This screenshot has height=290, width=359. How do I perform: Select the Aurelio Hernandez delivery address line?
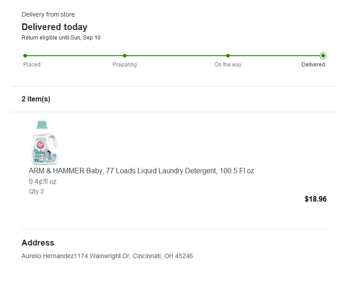pyautogui.click(x=107, y=256)
